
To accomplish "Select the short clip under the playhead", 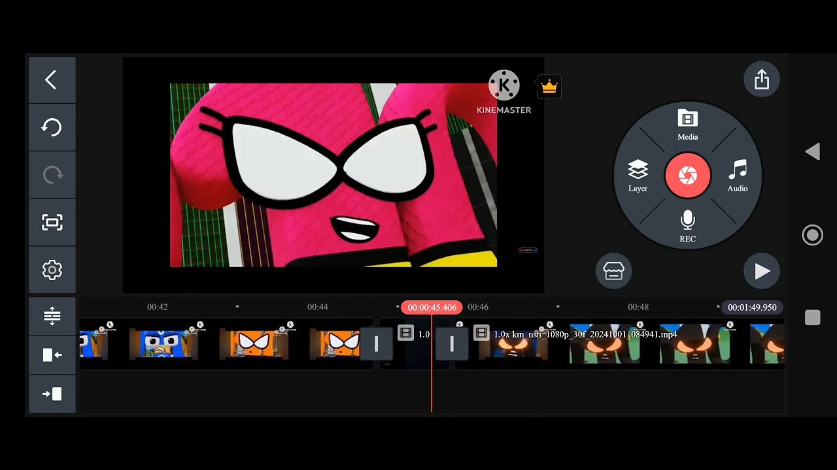I will tap(414, 343).
